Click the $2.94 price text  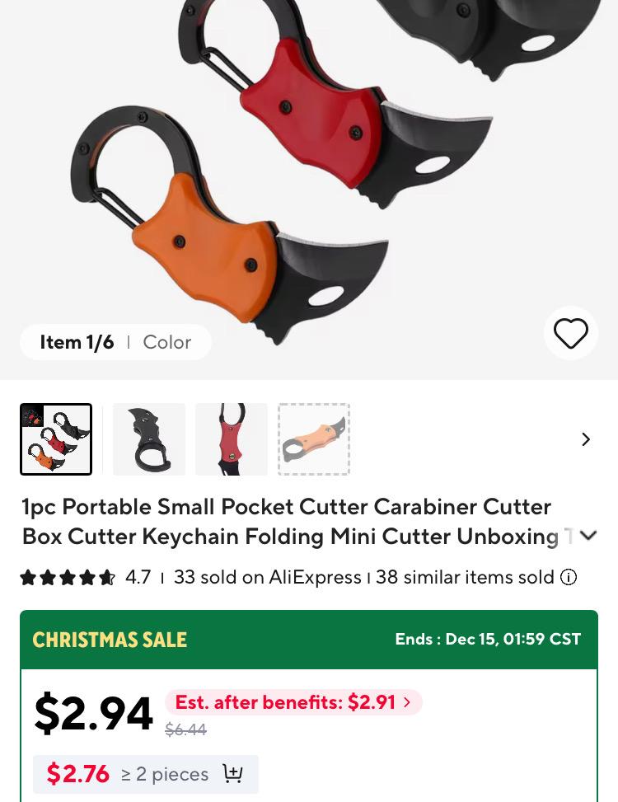(94, 714)
